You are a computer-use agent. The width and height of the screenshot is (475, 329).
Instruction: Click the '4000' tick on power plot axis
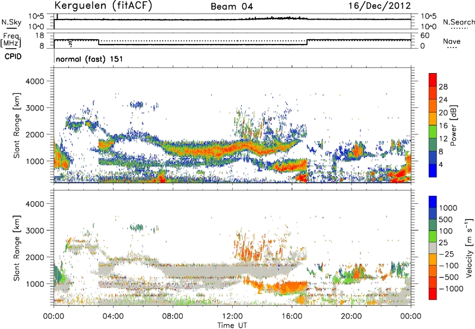[x=35, y=81]
